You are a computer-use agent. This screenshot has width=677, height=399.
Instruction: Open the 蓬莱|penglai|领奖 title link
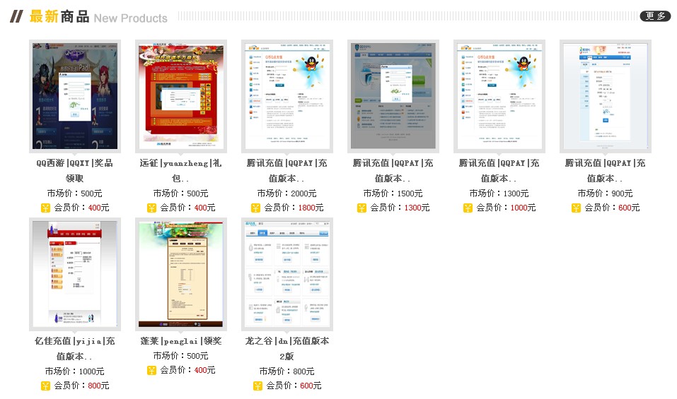click(x=181, y=341)
